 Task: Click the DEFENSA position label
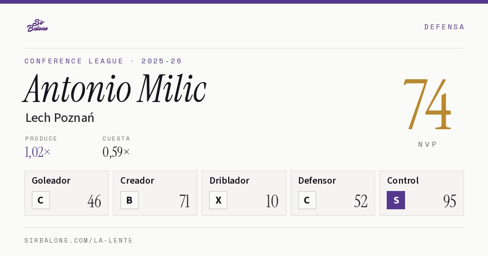444,27
